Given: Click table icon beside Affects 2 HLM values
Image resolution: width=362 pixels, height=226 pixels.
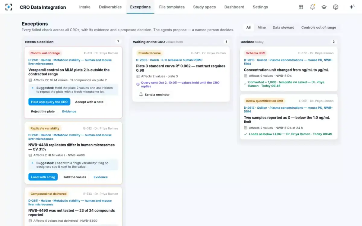Looking at the screenshot, I should click(x=30, y=155).
